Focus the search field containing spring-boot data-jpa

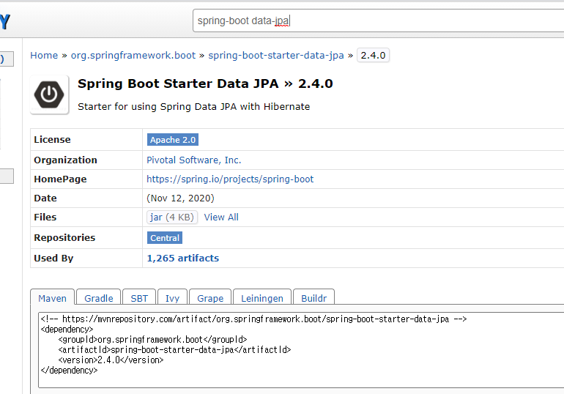pyautogui.click(x=379, y=21)
